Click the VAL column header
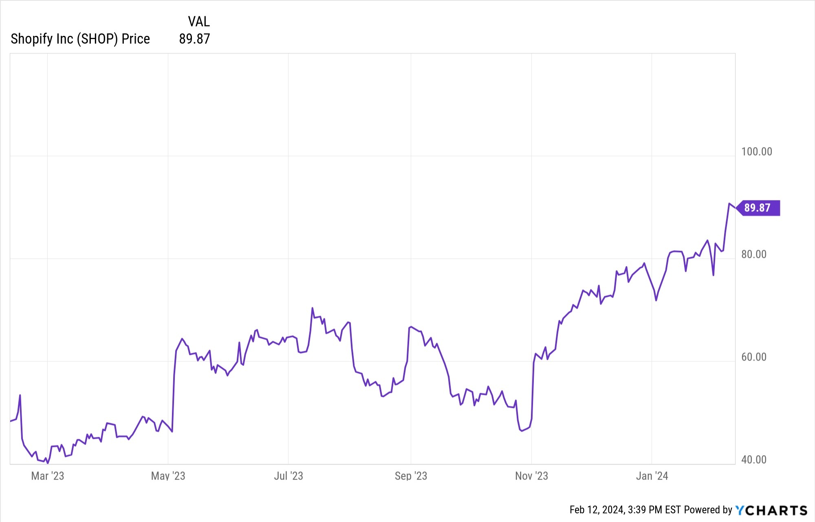 pyautogui.click(x=199, y=21)
